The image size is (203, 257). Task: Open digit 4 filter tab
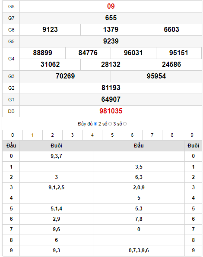coord(92,135)
